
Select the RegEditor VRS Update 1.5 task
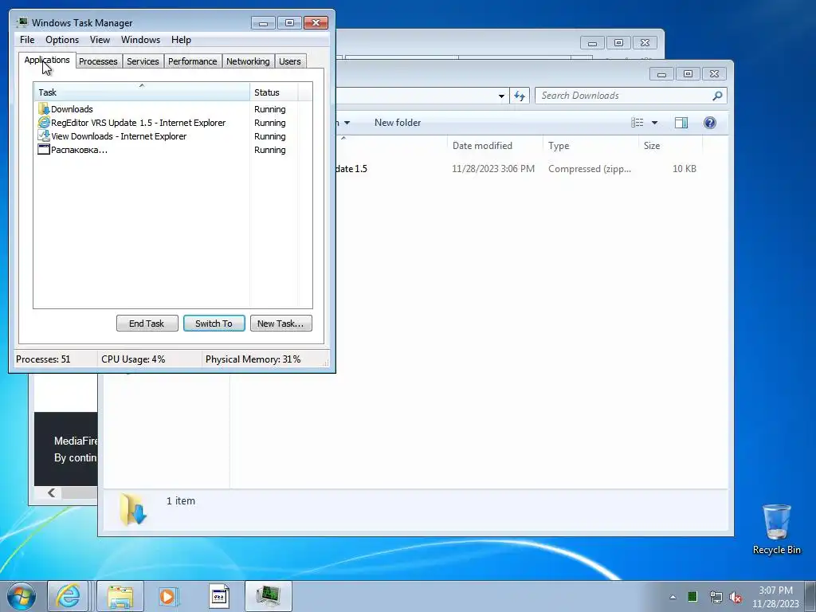click(x=161, y=123)
